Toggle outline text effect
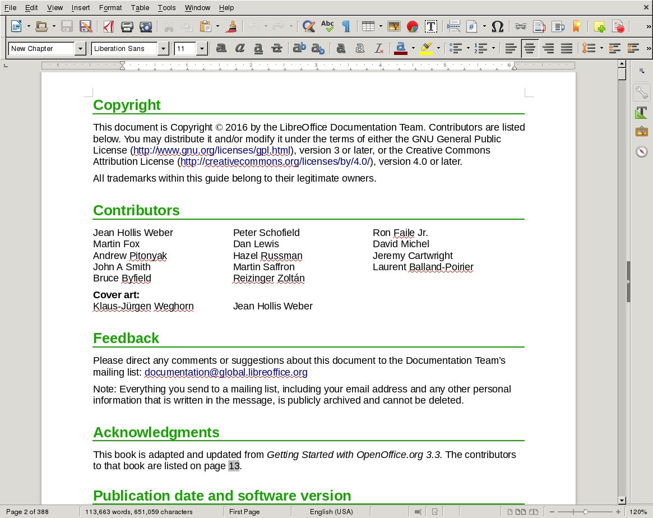The height and width of the screenshot is (518, 653). 360,48
